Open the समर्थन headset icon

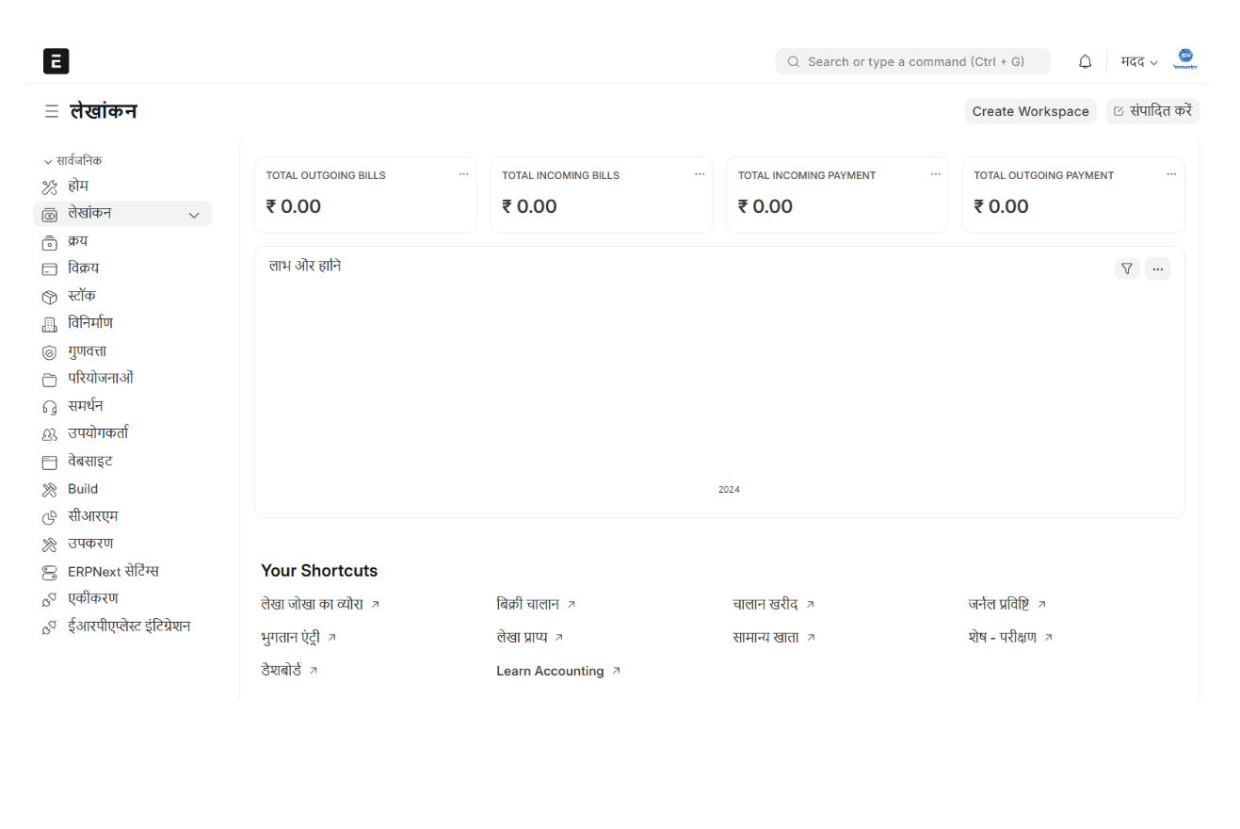point(50,407)
